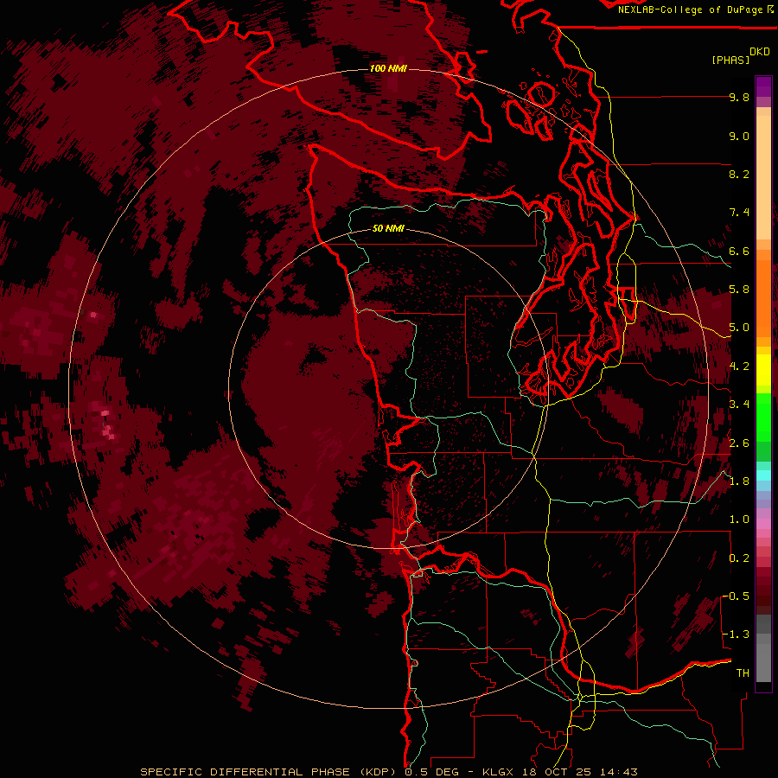The width and height of the screenshot is (778, 778).
Task: Click the 2.6 scale value
Action: click(739, 443)
